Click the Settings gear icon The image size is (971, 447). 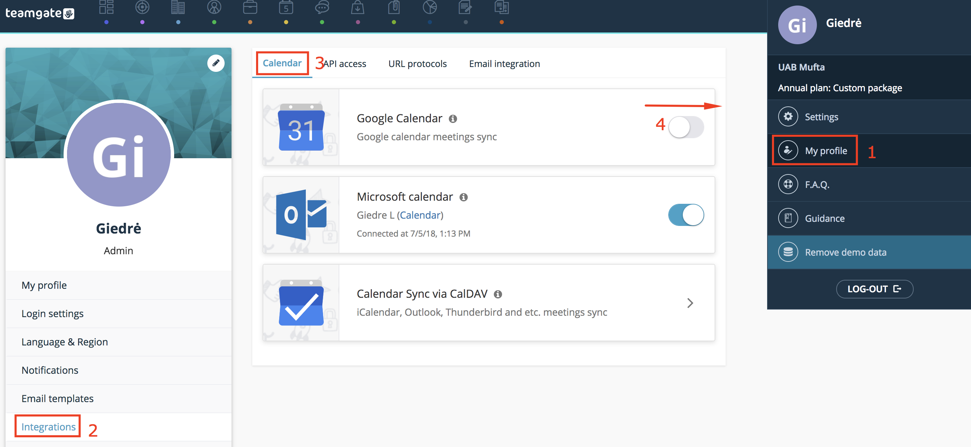point(788,116)
